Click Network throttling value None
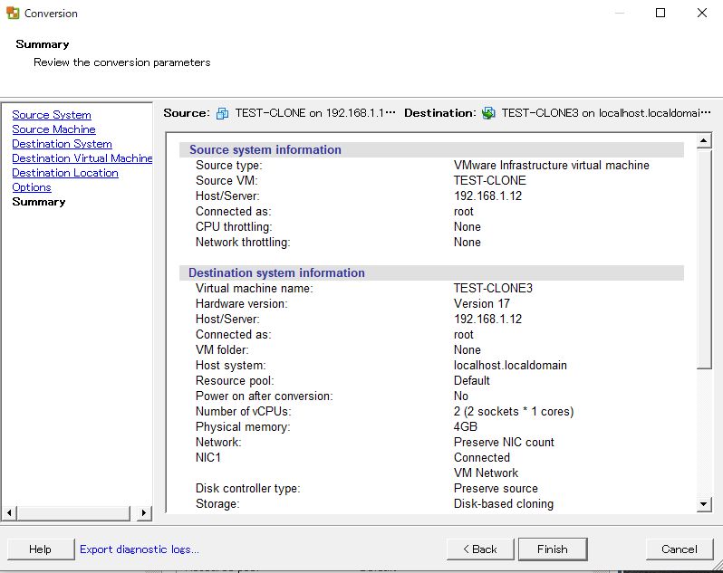 [468, 242]
